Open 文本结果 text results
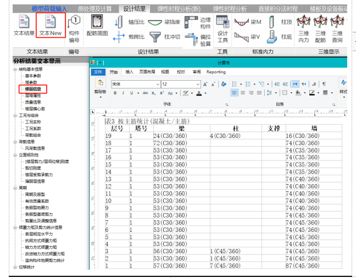The image size is (356, 278). 23,26
